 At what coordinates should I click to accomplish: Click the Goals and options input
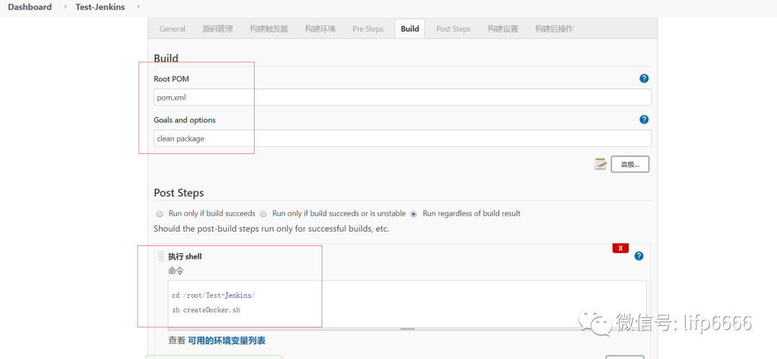click(402, 138)
